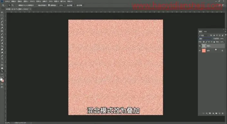Select the Brush tool
The image size is (227, 124).
(x=2, y=34)
